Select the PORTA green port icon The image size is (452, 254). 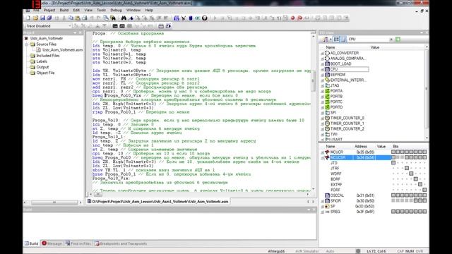(327, 91)
